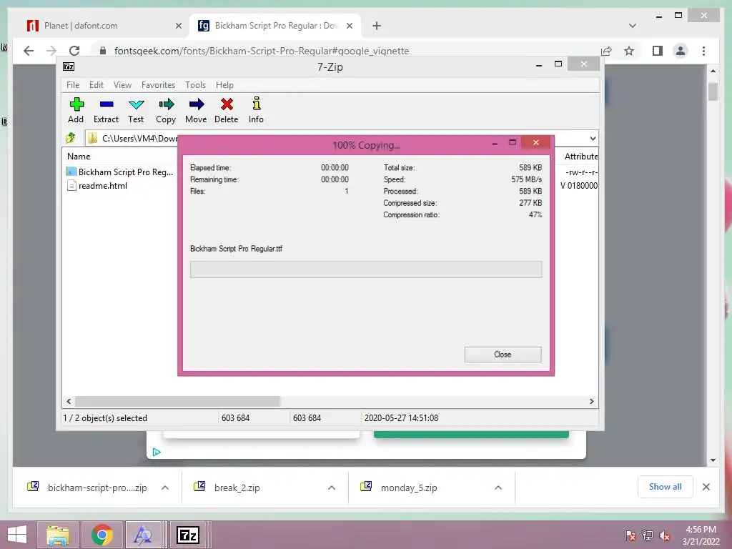Click the network tray icon
The width and height of the screenshot is (732, 549).
[648, 535]
